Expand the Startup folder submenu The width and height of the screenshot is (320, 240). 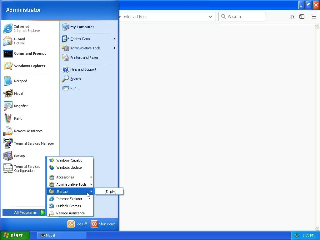point(70,192)
